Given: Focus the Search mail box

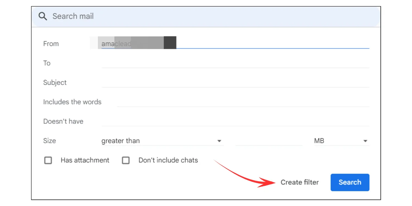Looking at the screenshot, I should pos(206,16).
